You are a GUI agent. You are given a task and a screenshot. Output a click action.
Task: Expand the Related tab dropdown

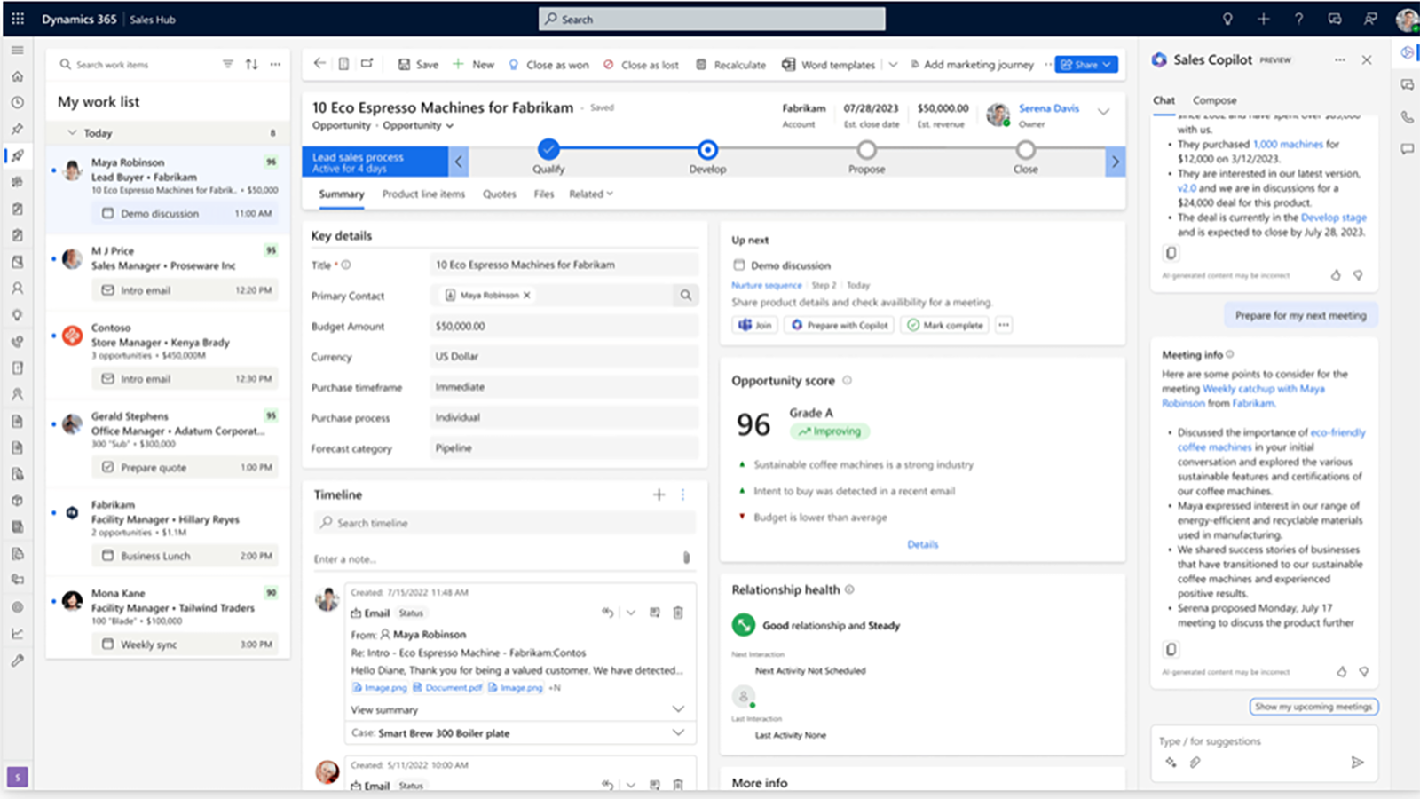coord(591,194)
